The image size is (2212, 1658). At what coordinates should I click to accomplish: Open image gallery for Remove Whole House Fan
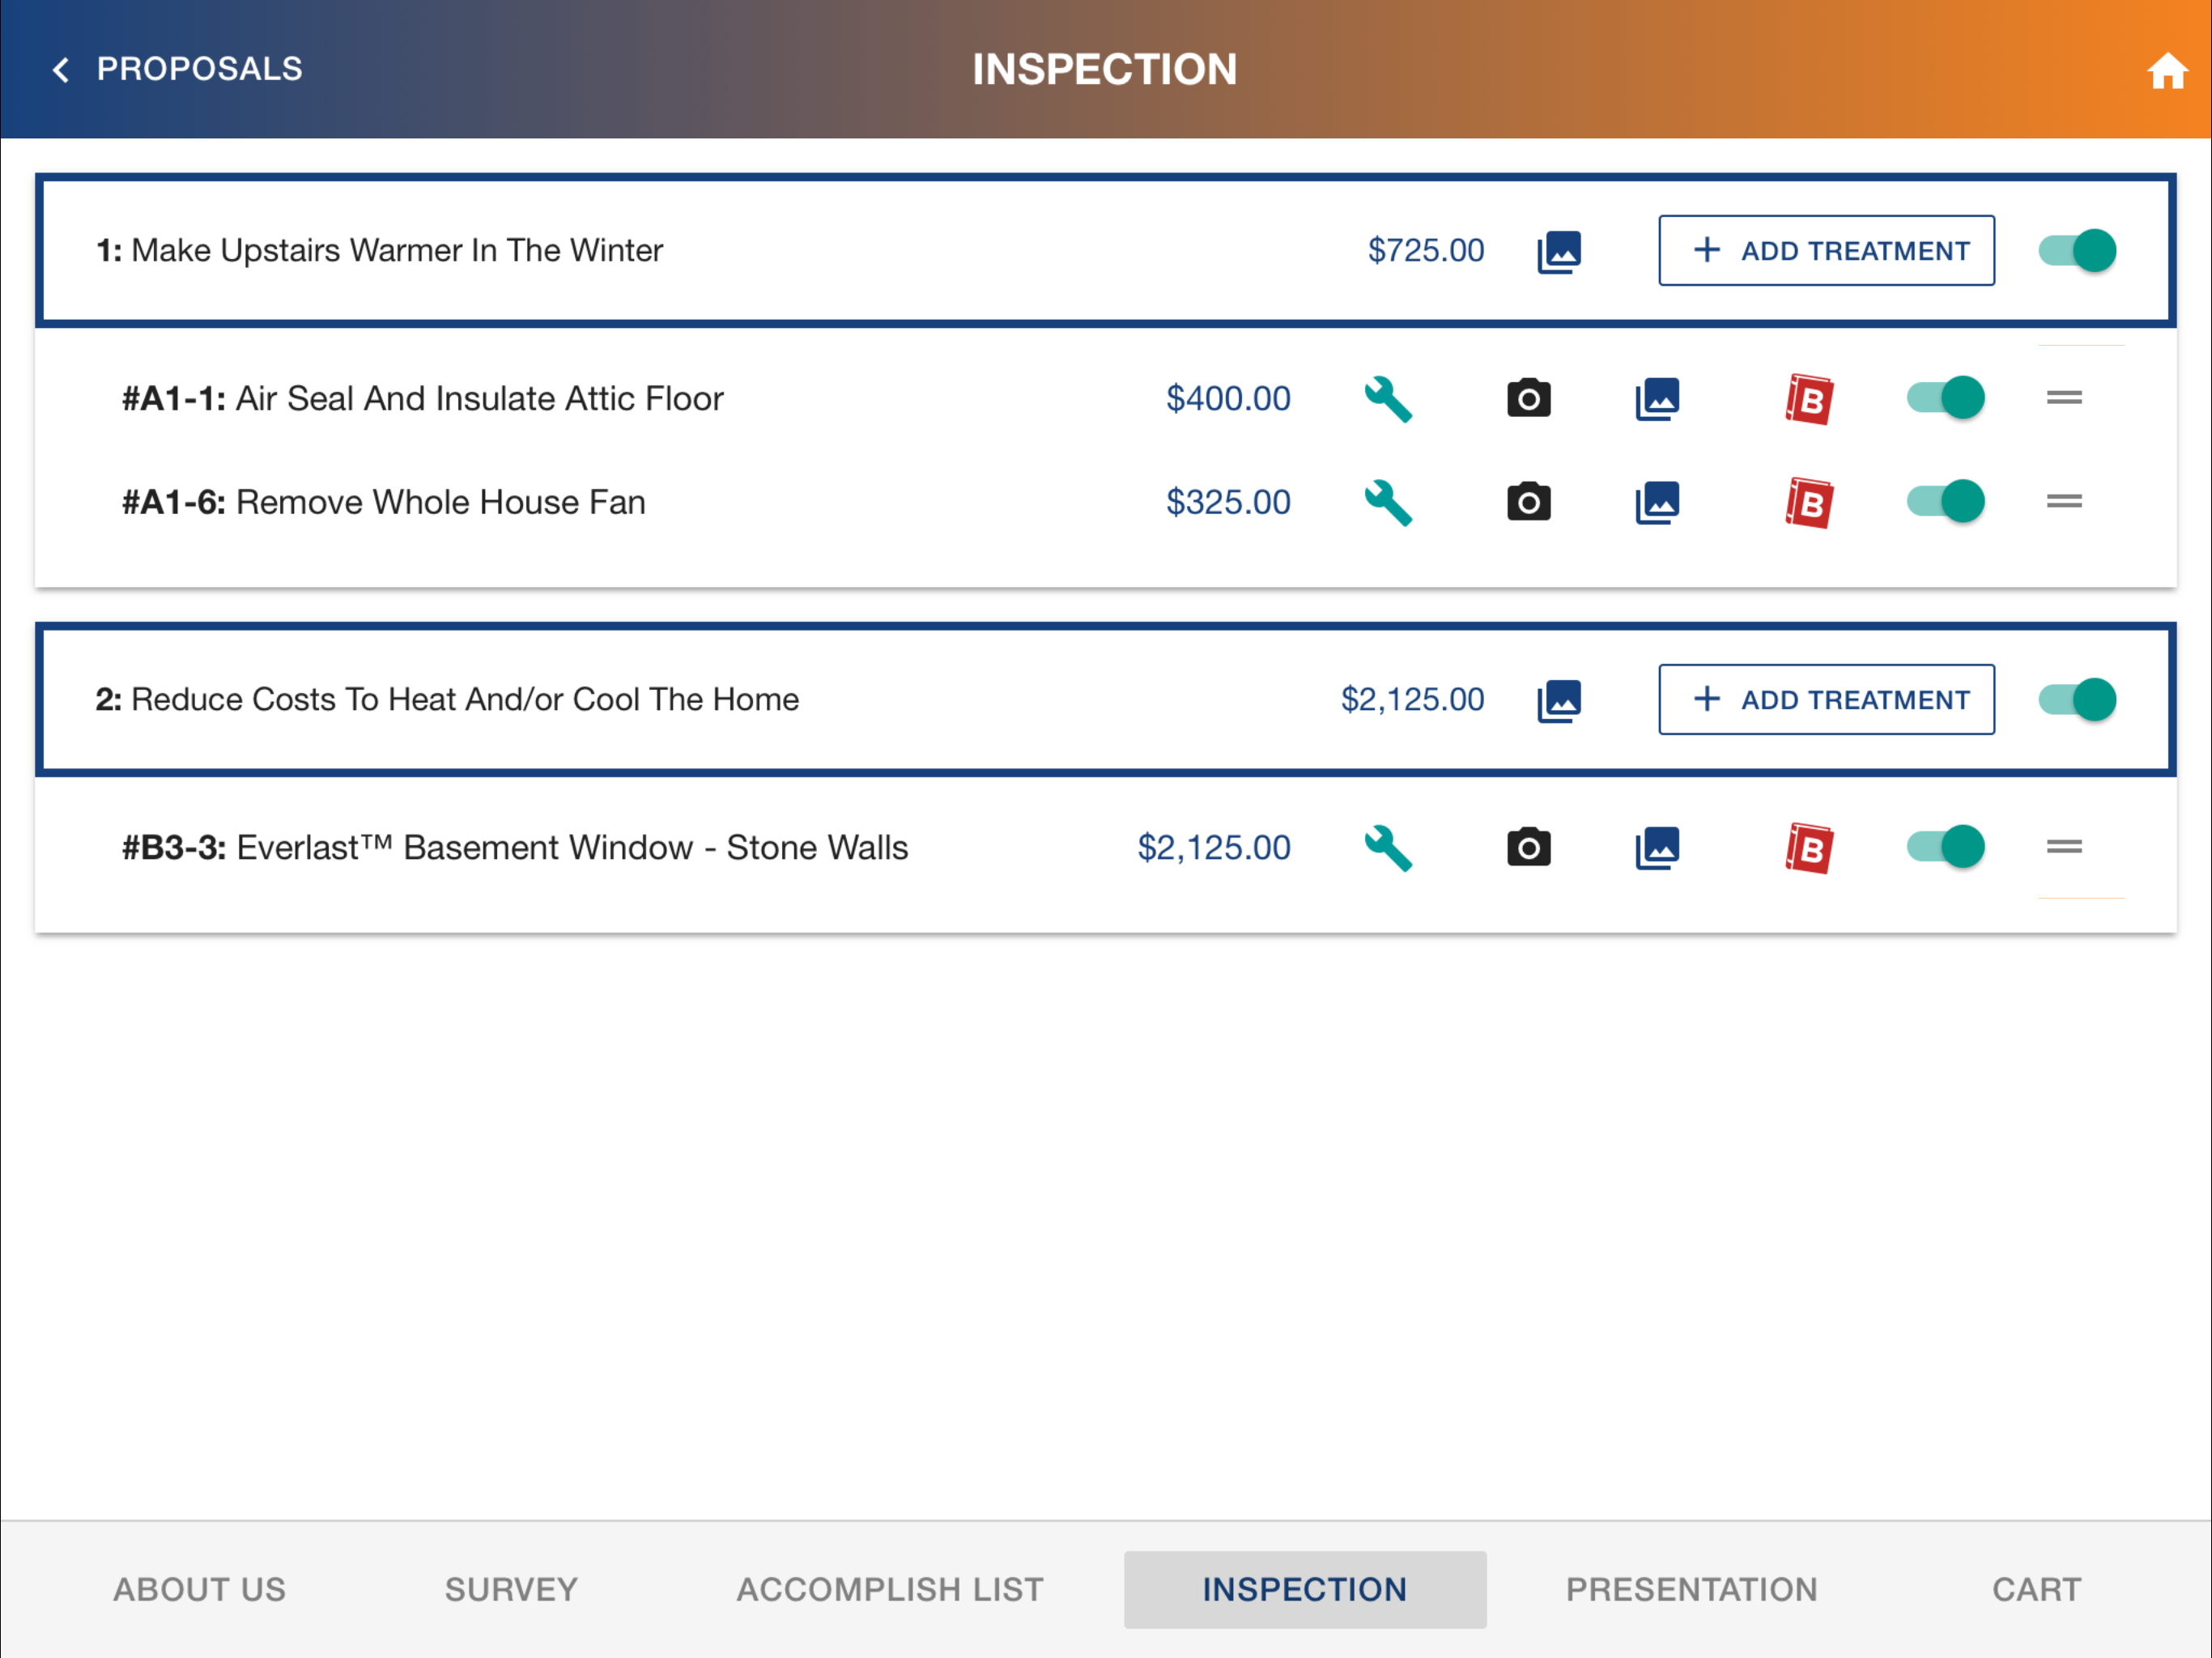click(x=1657, y=503)
